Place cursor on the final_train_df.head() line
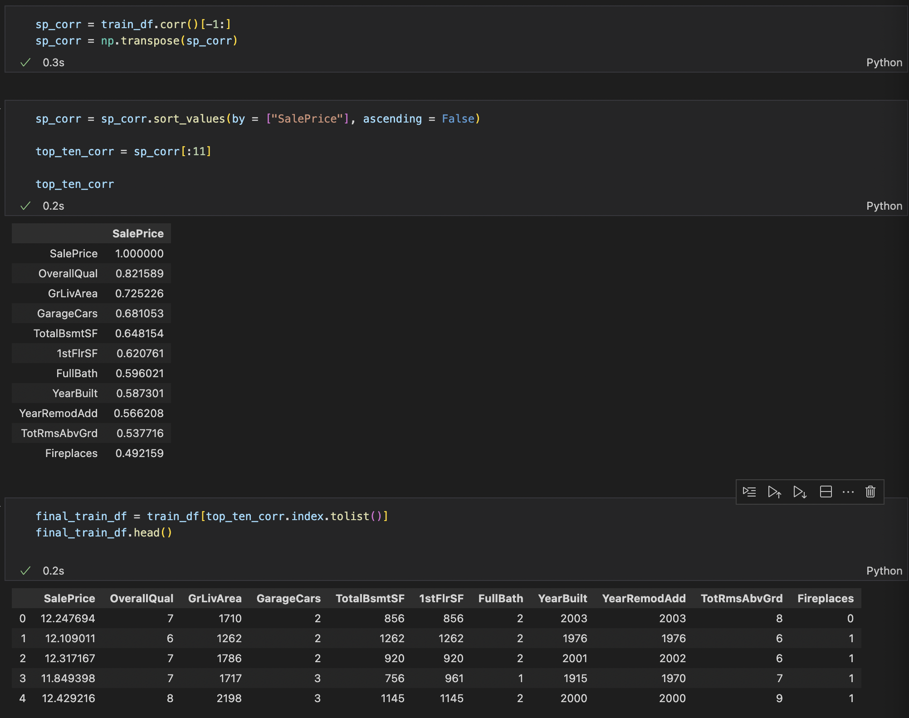This screenshot has width=909, height=718. point(103,532)
